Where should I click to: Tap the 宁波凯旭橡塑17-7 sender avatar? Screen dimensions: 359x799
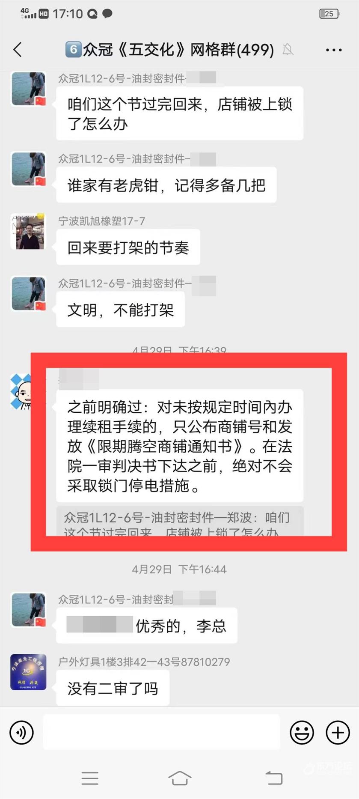(28, 231)
